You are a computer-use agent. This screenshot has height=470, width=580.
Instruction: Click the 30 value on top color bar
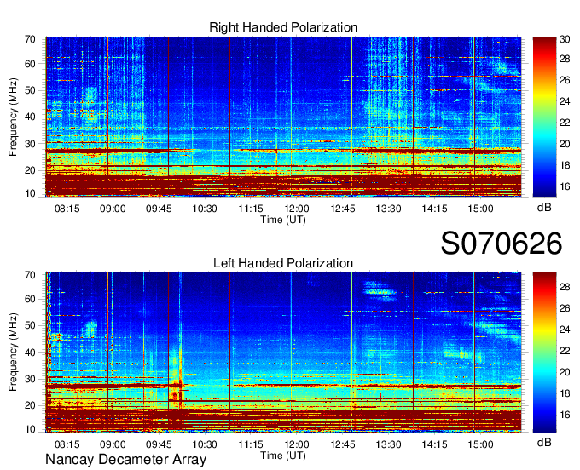tap(565, 39)
